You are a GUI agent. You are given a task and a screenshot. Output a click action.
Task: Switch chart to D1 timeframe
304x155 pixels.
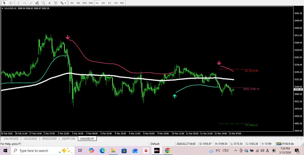point(110,3)
